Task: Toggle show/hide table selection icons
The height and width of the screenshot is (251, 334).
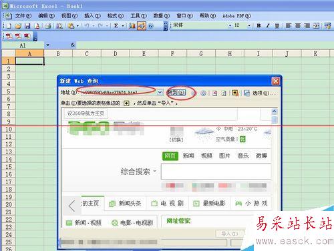Action: coord(235,93)
